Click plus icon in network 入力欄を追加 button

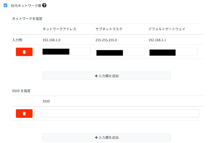[96, 76]
